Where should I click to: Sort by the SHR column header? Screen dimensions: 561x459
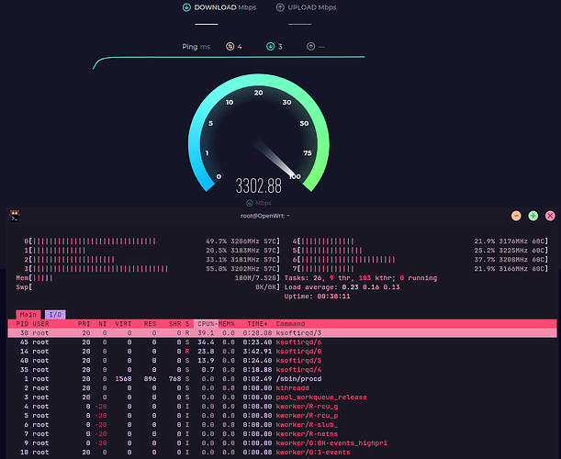[175, 324]
